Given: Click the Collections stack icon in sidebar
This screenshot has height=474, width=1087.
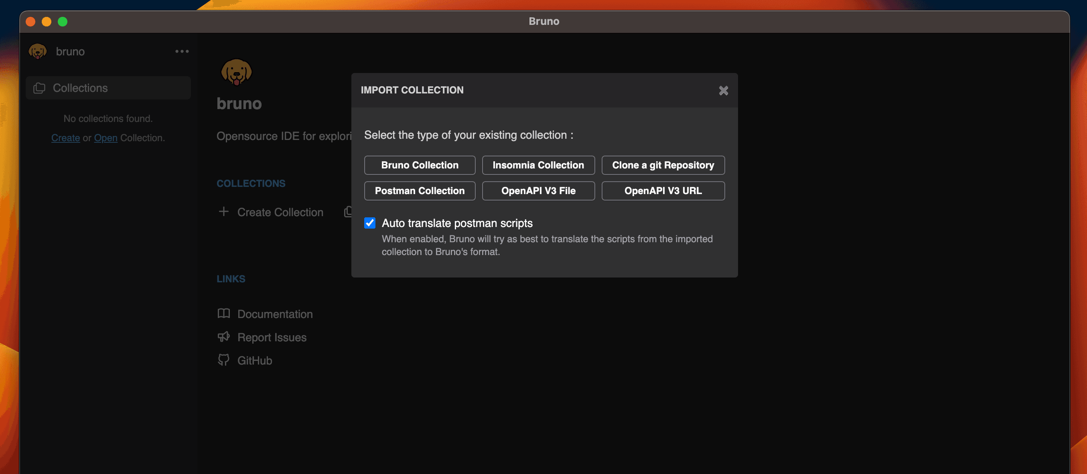Looking at the screenshot, I should click(39, 88).
